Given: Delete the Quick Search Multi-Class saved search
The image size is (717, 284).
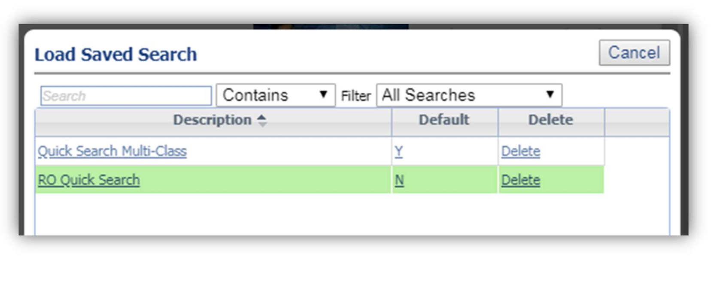Looking at the screenshot, I should (x=521, y=151).
